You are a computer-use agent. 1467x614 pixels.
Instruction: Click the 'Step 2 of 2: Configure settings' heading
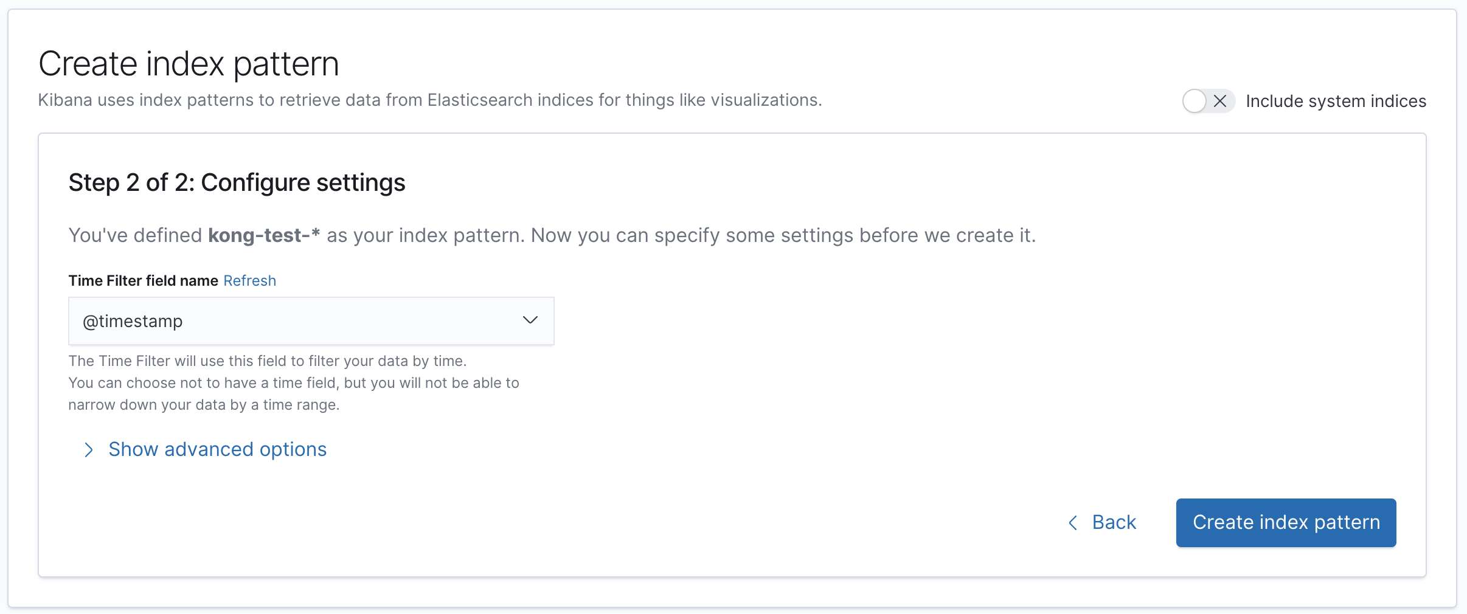point(237,182)
